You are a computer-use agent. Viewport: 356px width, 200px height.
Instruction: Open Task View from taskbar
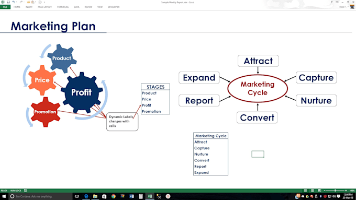pos(77,196)
